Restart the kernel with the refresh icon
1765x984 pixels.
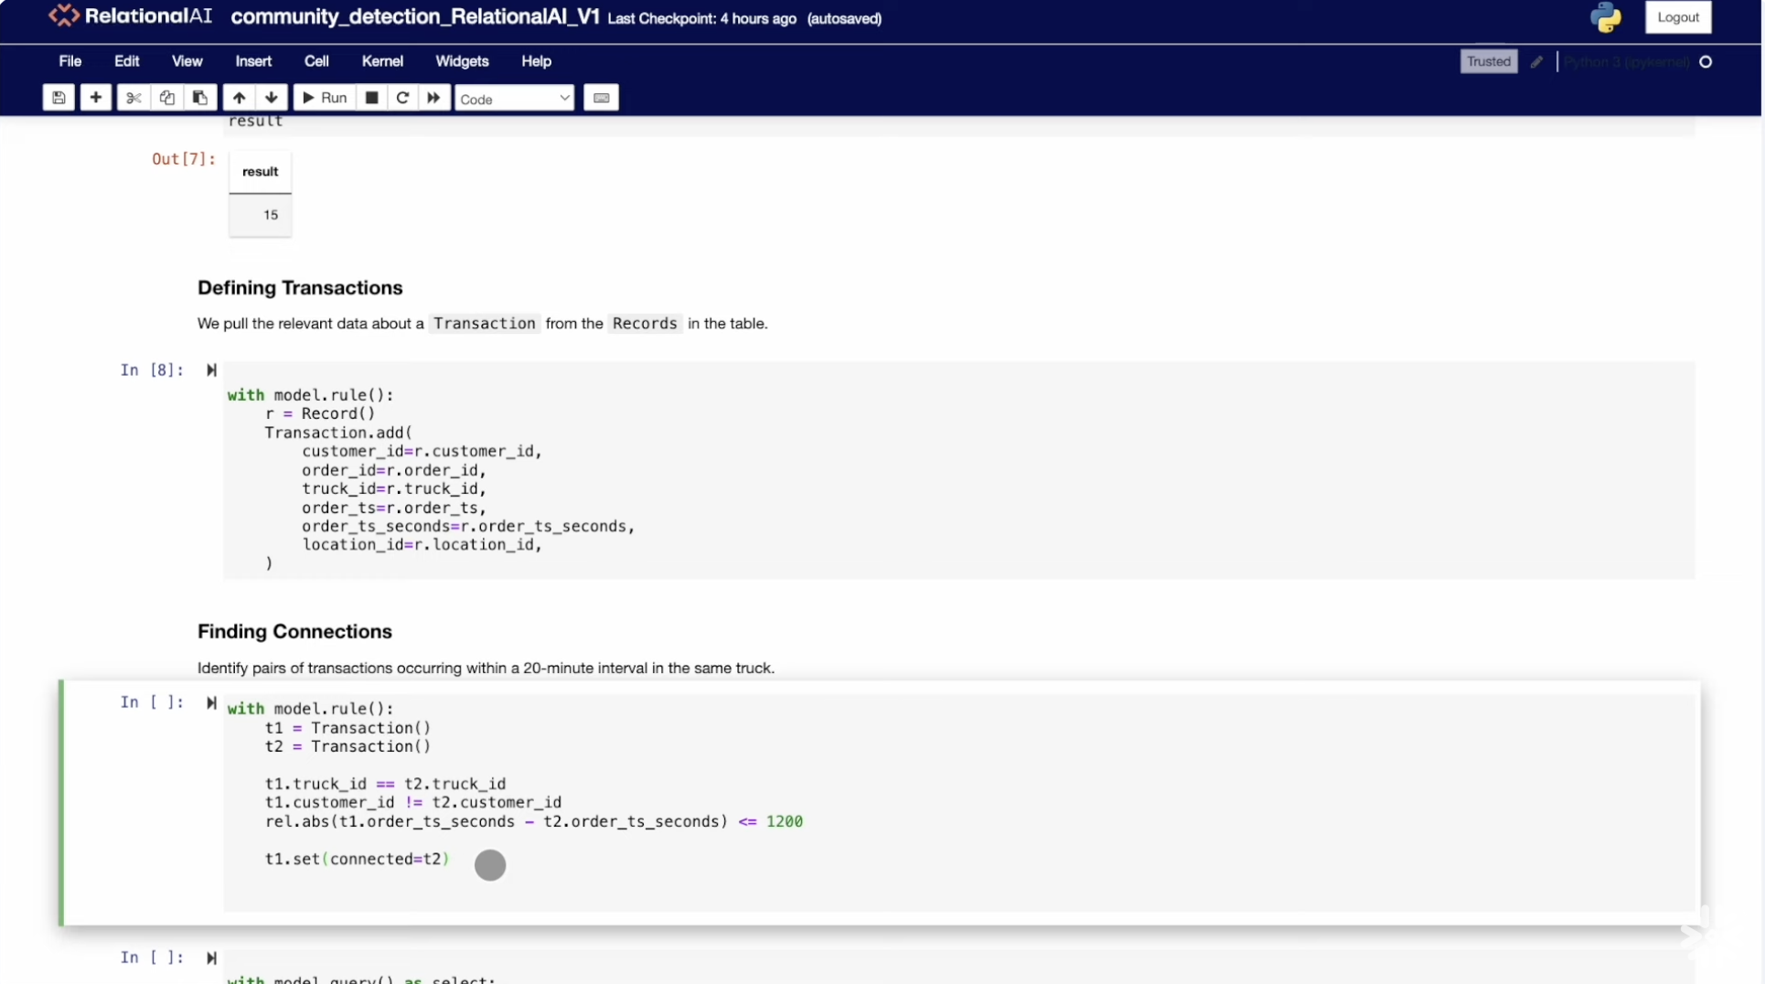pos(402,98)
